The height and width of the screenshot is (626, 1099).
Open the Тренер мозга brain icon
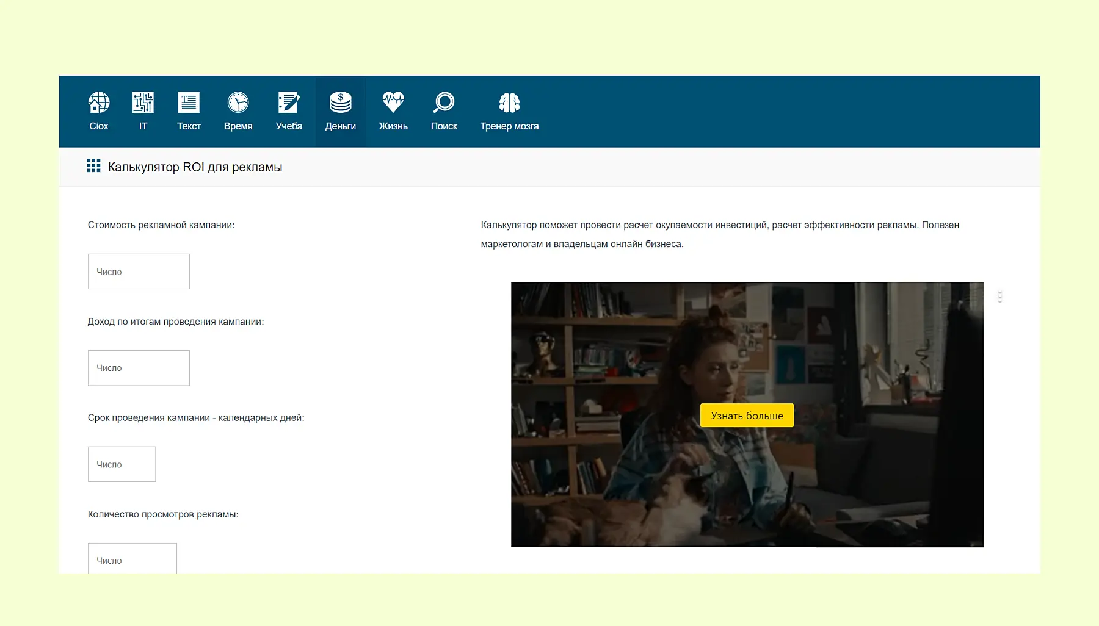pyautogui.click(x=509, y=103)
